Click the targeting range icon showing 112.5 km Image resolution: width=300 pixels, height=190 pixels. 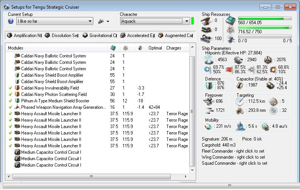tap(240, 101)
